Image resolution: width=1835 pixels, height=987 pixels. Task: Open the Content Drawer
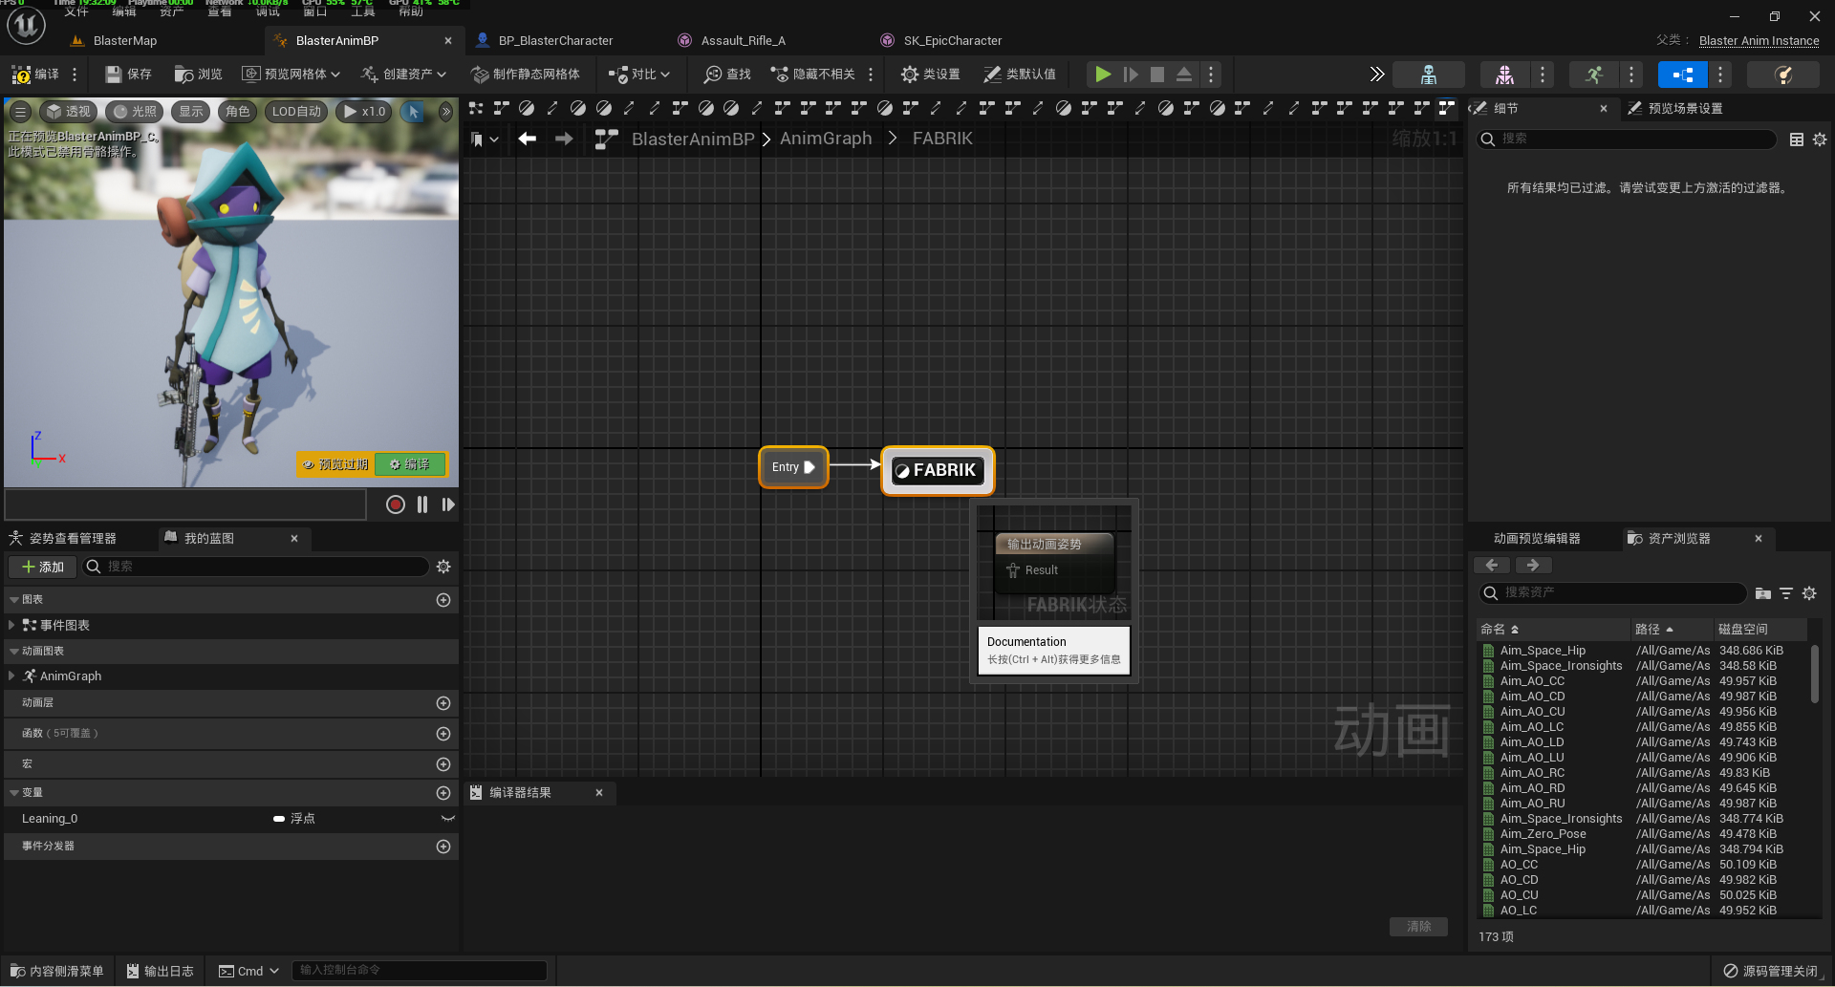click(57, 971)
